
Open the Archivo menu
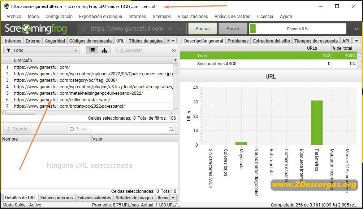[14, 17]
